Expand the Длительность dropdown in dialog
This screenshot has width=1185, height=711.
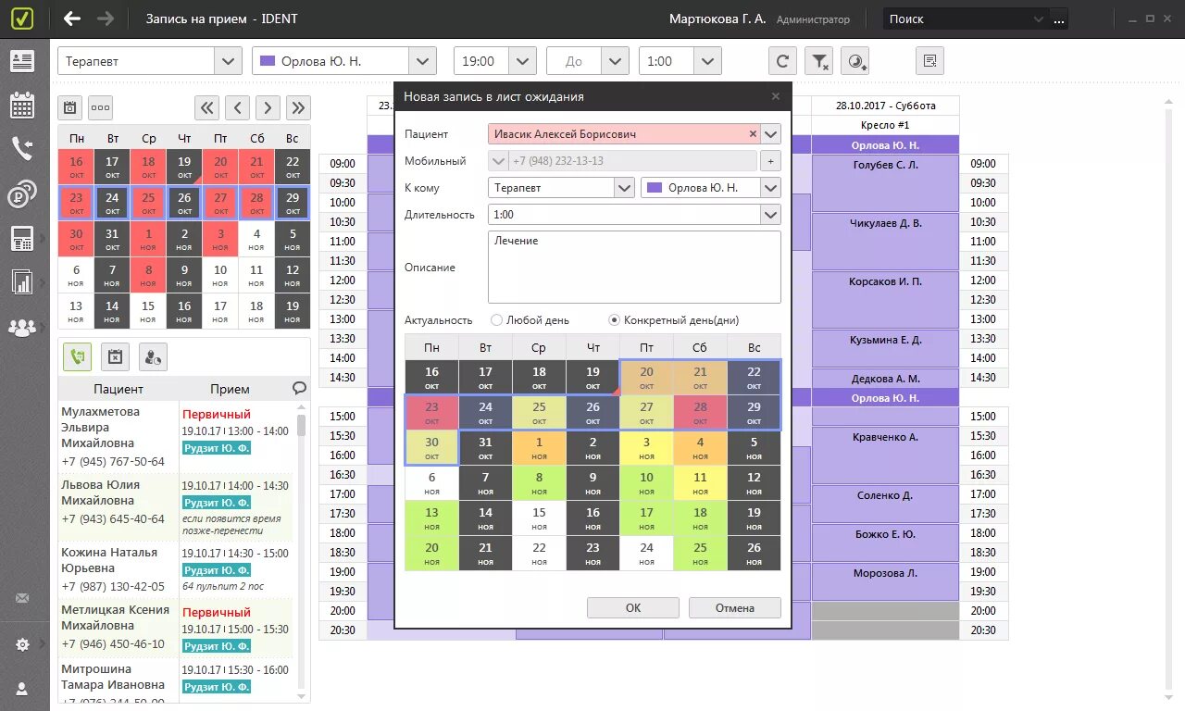pos(770,215)
